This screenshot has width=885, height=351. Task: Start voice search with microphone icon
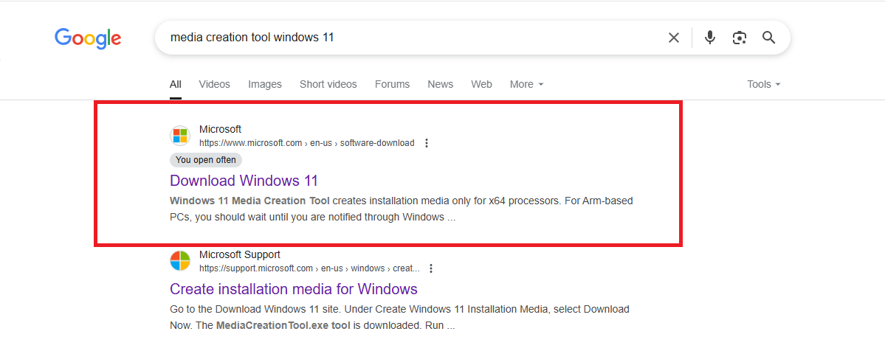tap(710, 38)
